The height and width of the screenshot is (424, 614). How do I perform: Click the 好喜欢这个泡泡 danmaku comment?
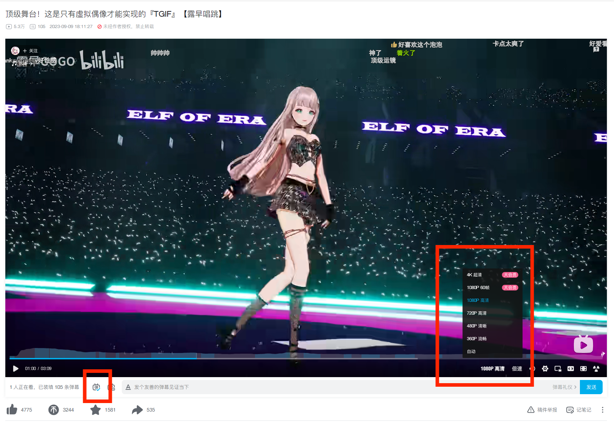417,45
